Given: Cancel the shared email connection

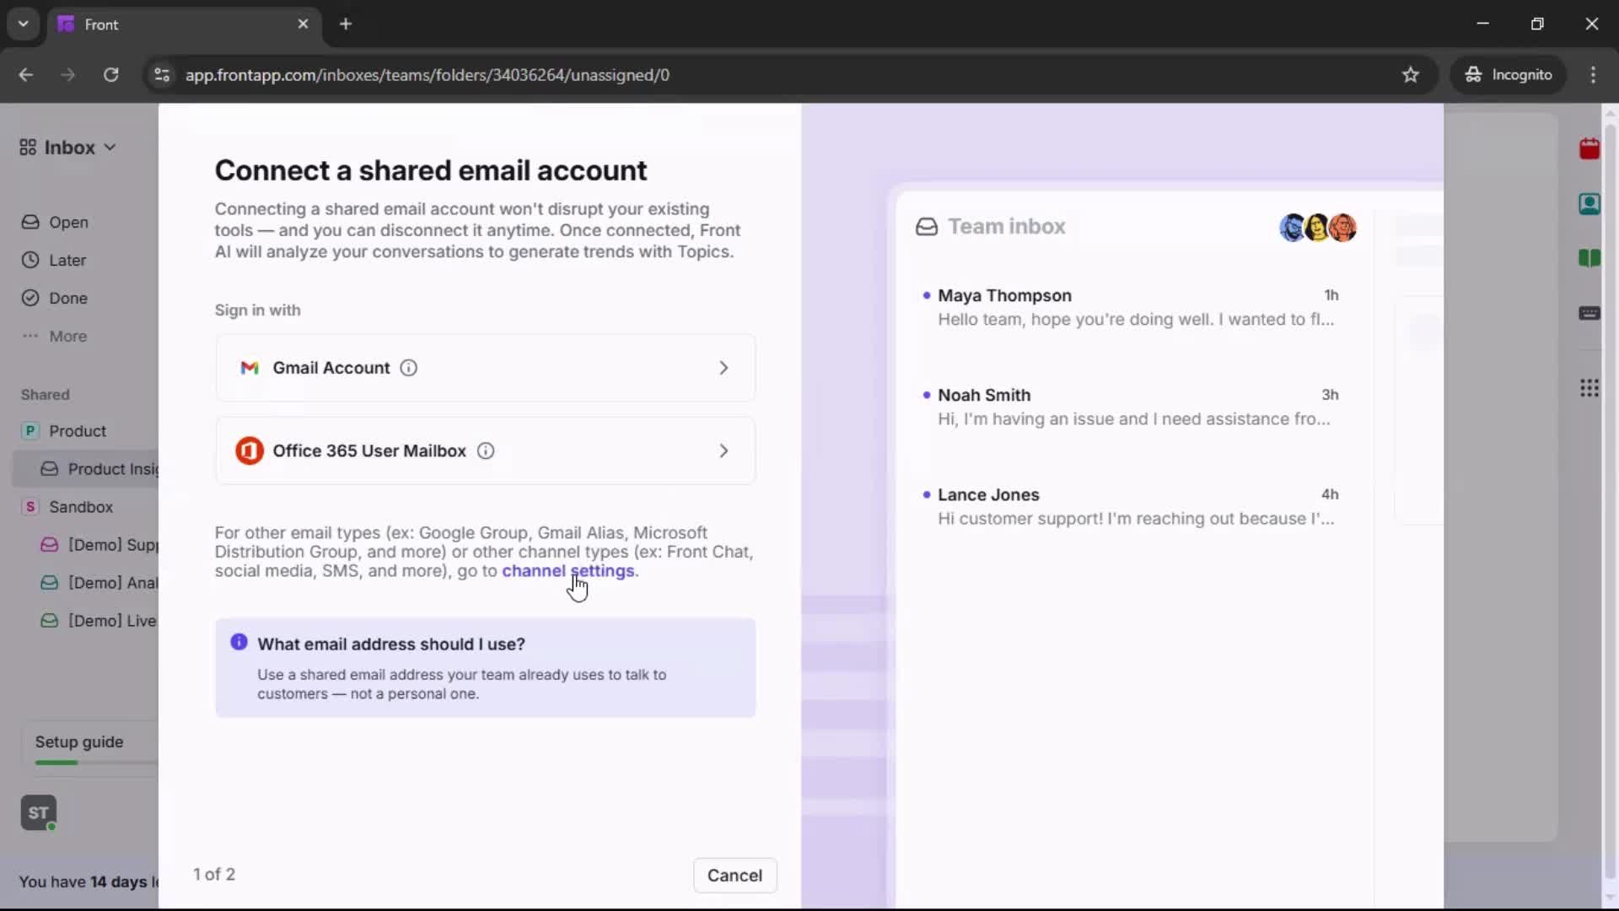Looking at the screenshot, I should [x=734, y=875].
